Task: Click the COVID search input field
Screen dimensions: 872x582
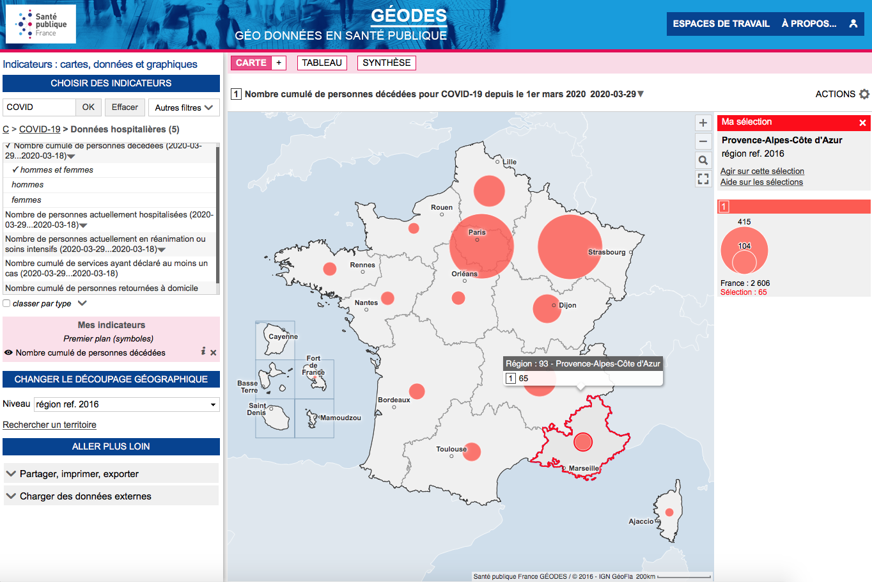Action: pyautogui.click(x=40, y=107)
